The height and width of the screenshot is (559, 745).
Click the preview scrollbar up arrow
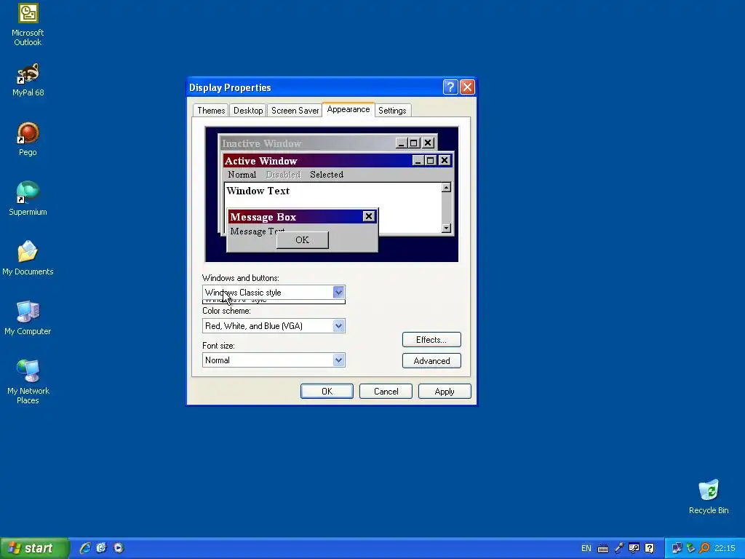point(446,188)
